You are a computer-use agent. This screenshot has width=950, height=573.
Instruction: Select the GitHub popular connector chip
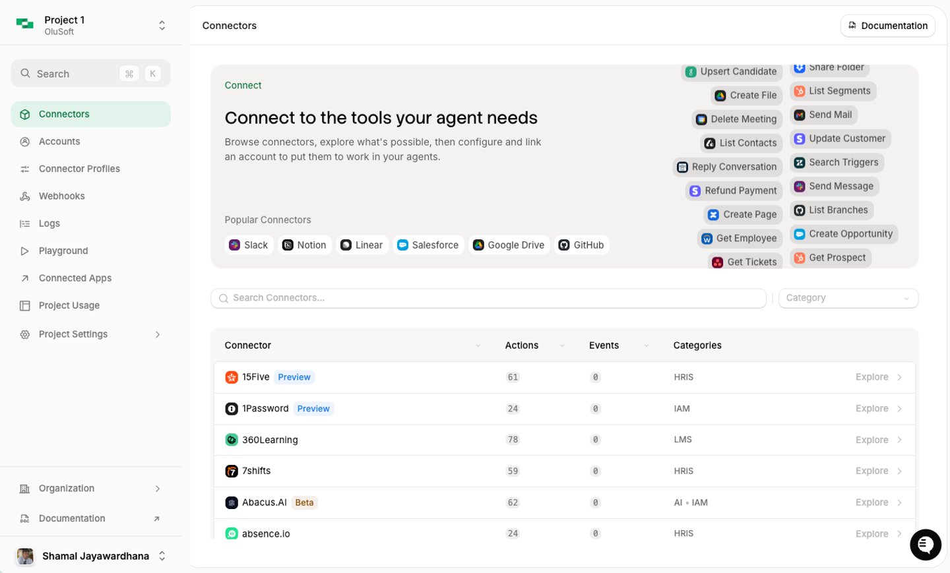click(582, 245)
